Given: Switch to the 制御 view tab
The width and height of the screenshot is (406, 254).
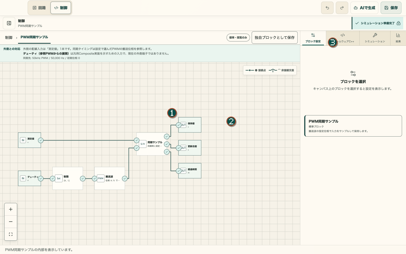Looking at the screenshot, I should click(x=61, y=8).
